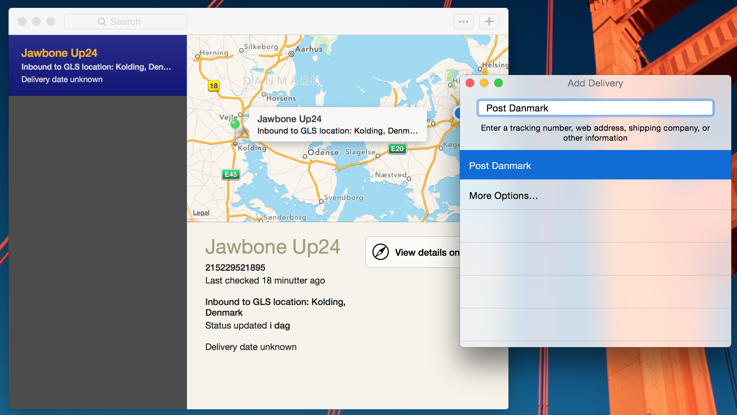Click the E45 highway shield on map
The width and height of the screenshot is (737, 415).
click(x=231, y=174)
